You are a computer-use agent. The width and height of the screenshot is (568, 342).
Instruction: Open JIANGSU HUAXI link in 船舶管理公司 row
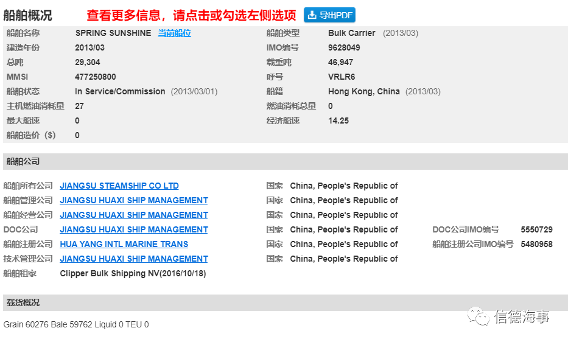point(134,200)
